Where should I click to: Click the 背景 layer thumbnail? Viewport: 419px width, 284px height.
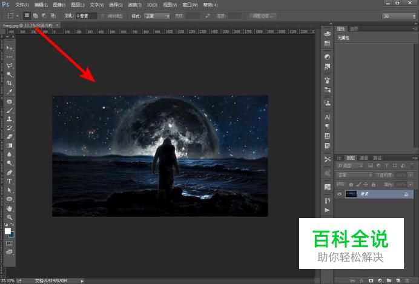(x=351, y=194)
